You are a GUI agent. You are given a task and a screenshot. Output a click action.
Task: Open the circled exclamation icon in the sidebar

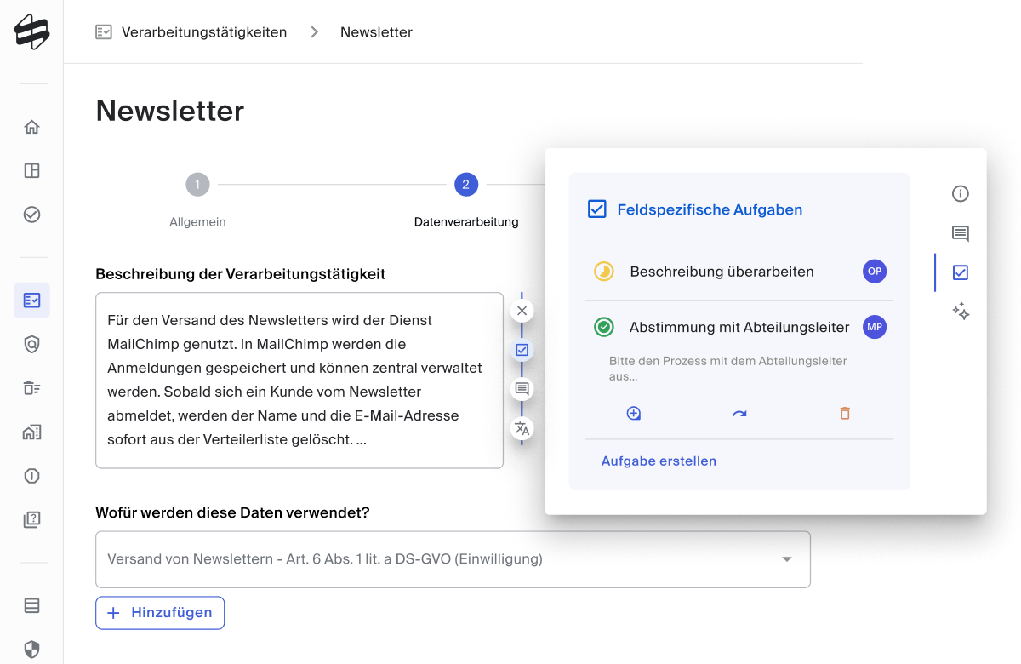[x=31, y=476]
